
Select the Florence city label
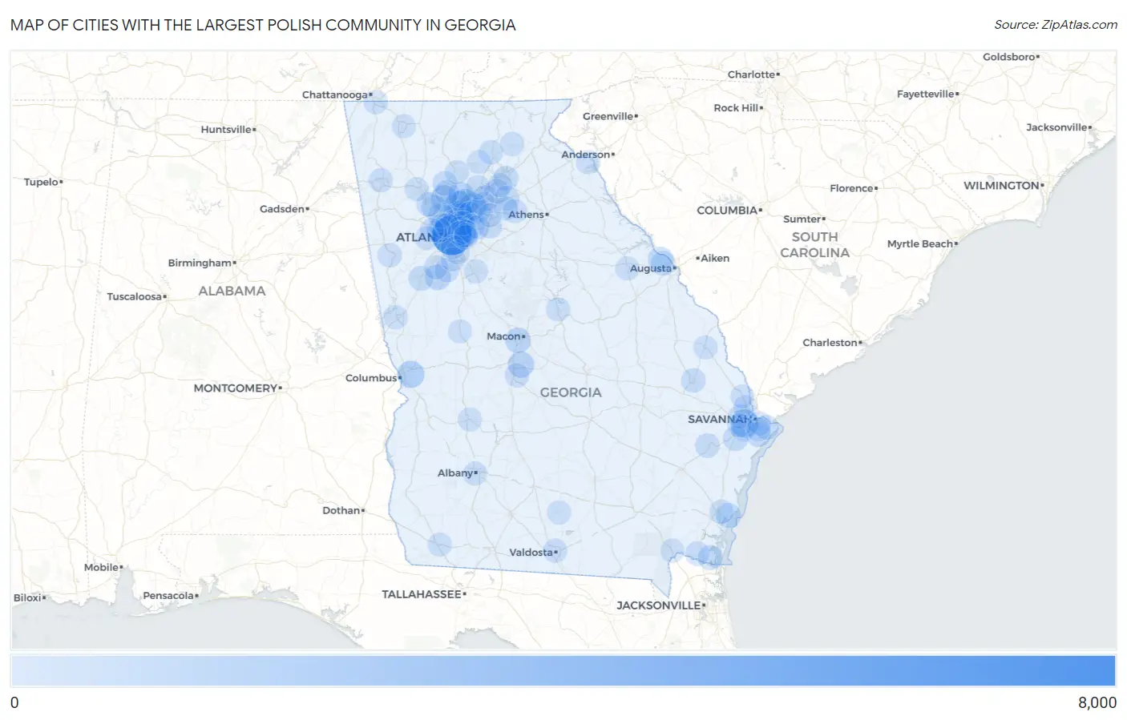pos(852,188)
